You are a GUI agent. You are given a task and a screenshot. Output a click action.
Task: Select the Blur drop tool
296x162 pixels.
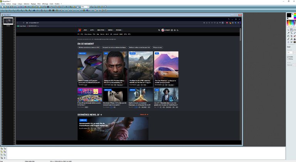click(x=288, y=42)
